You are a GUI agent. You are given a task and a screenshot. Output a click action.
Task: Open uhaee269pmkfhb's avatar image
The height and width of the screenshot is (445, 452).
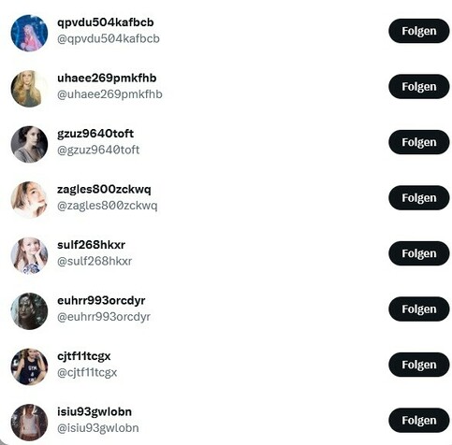[29, 89]
